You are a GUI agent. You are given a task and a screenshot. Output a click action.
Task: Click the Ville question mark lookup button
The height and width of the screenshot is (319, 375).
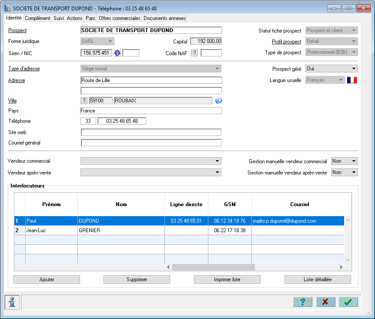click(x=84, y=101)
